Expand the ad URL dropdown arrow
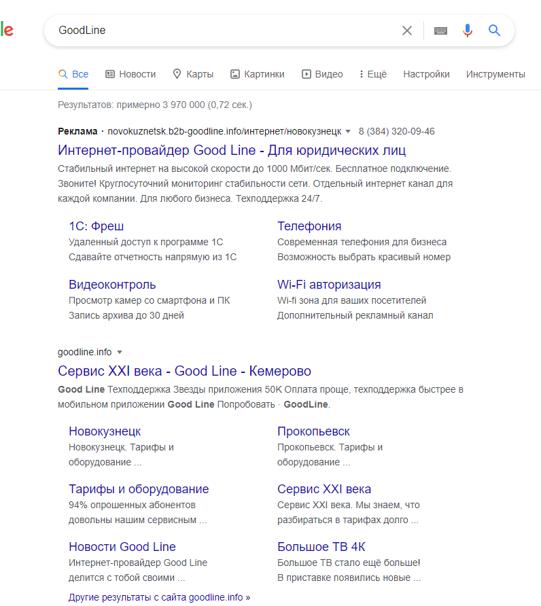This screenshot has width=541, height=606. coord(348,132)
